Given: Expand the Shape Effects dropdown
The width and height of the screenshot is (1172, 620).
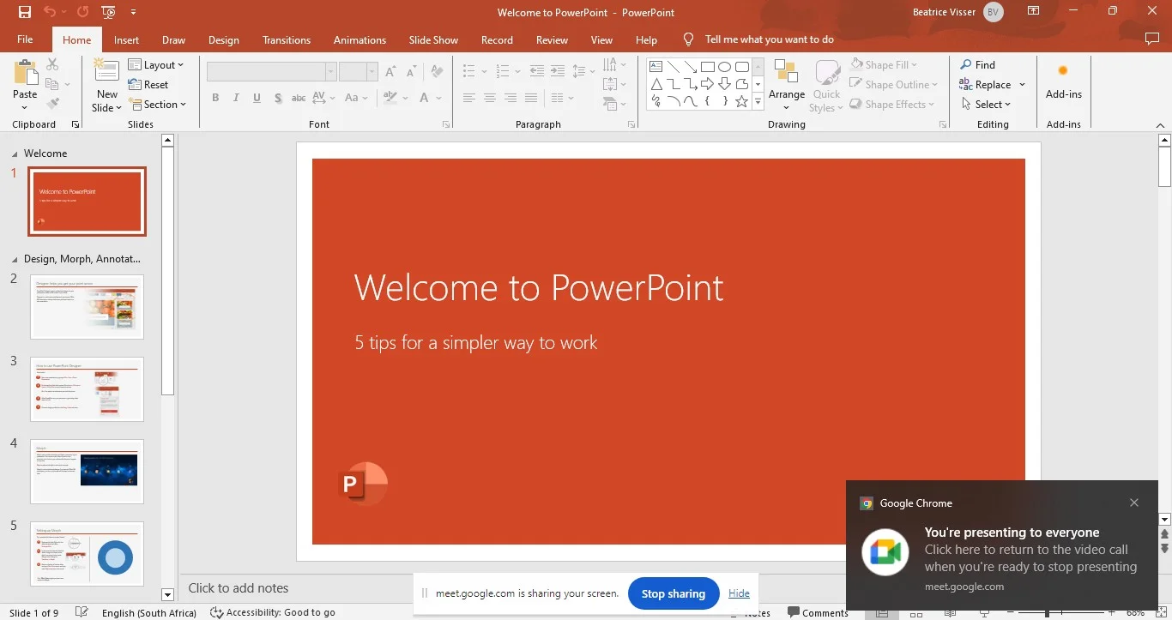Looking at the screenshot, I should pos(891,104).
